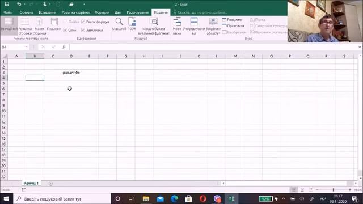
Task: Switch to Normal view in status bar
Action: tap(294, 190)
